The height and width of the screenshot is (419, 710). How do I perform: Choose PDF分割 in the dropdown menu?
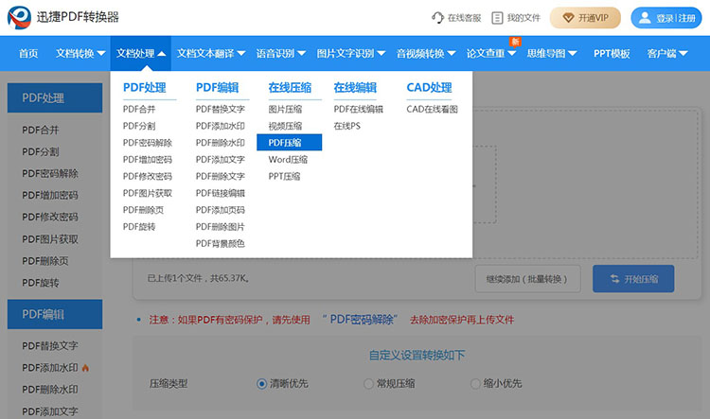pyautogui.click(x=139, y=126)
